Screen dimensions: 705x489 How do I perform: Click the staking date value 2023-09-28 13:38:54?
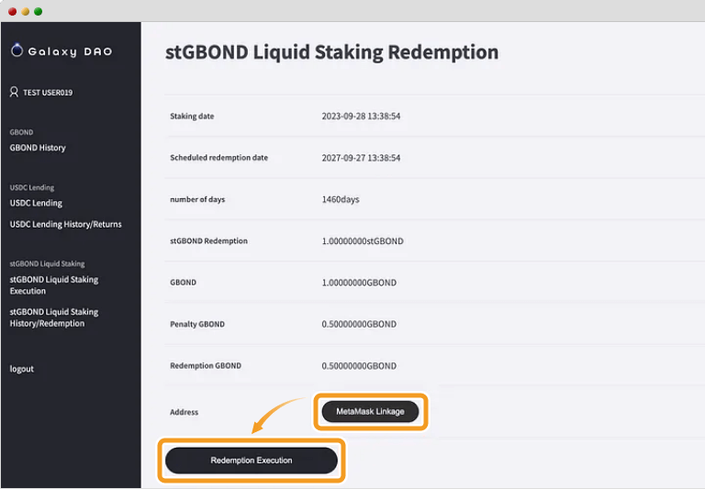361,116
